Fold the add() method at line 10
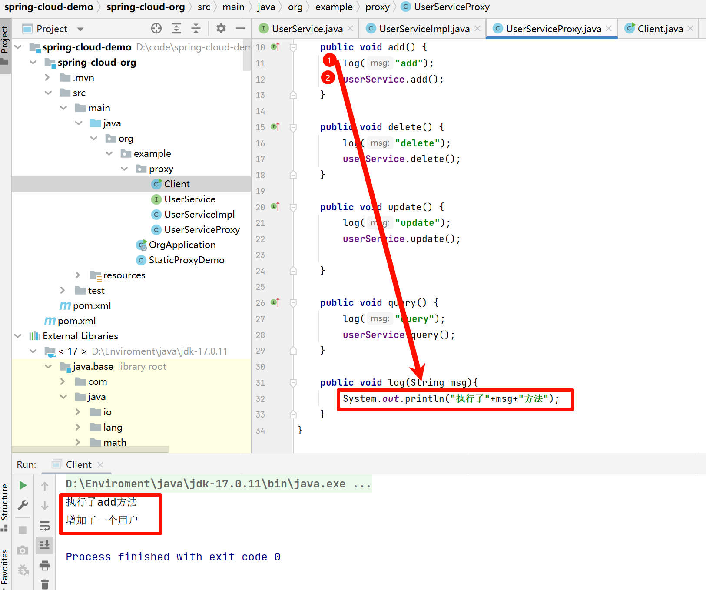Viewport: 706px width, 590px height. pos(293,47)
